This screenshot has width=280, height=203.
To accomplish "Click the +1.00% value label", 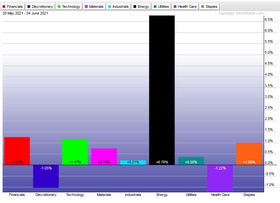I will click(x=249, y=162).
